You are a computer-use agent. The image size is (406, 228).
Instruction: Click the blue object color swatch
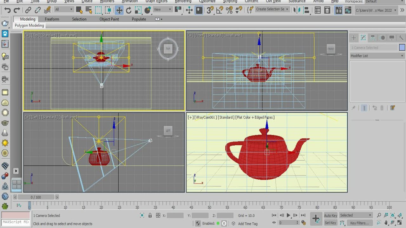pos(402,47)
